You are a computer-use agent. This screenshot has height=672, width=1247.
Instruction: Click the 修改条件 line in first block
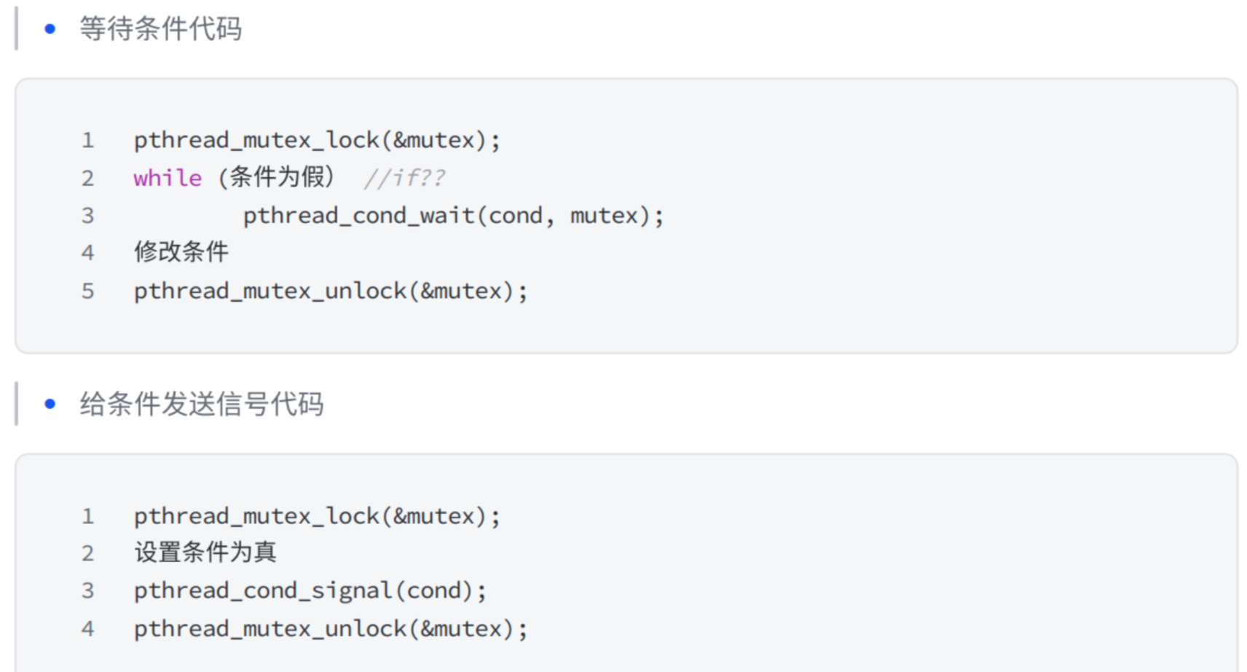[x=181, y=252]
